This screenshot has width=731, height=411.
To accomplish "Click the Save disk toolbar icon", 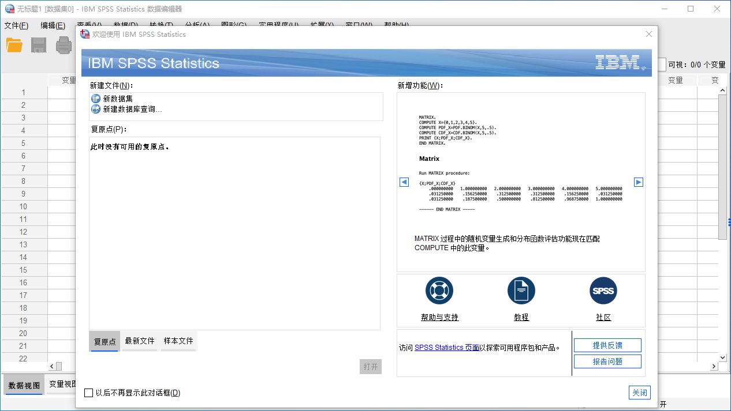I will [39, 45].
